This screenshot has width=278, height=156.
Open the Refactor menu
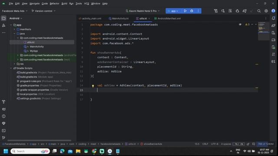click(54, 3)
